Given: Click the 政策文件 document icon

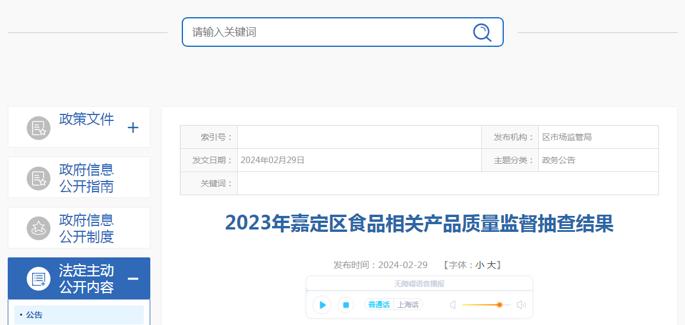Looking at the screenshot, I should (39, 128).
